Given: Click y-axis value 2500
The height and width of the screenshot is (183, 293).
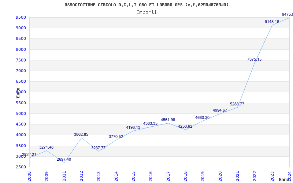Looking at the screenshot, I should pyautogui.click(x=21, y=167).
